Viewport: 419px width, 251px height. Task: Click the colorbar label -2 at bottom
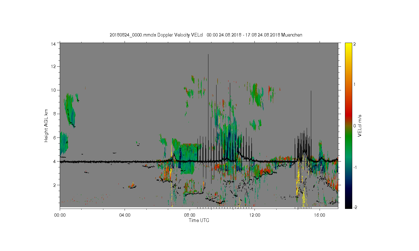tap(355, 207)
